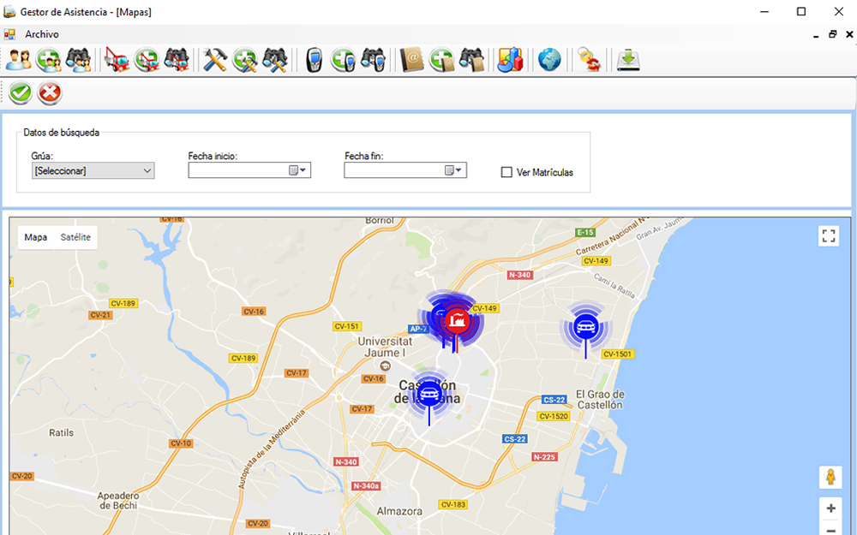Search tow trucks with binoculars icon
This screenshot has width=857, height=535.
pyautogui.click(x=176, y=60)
